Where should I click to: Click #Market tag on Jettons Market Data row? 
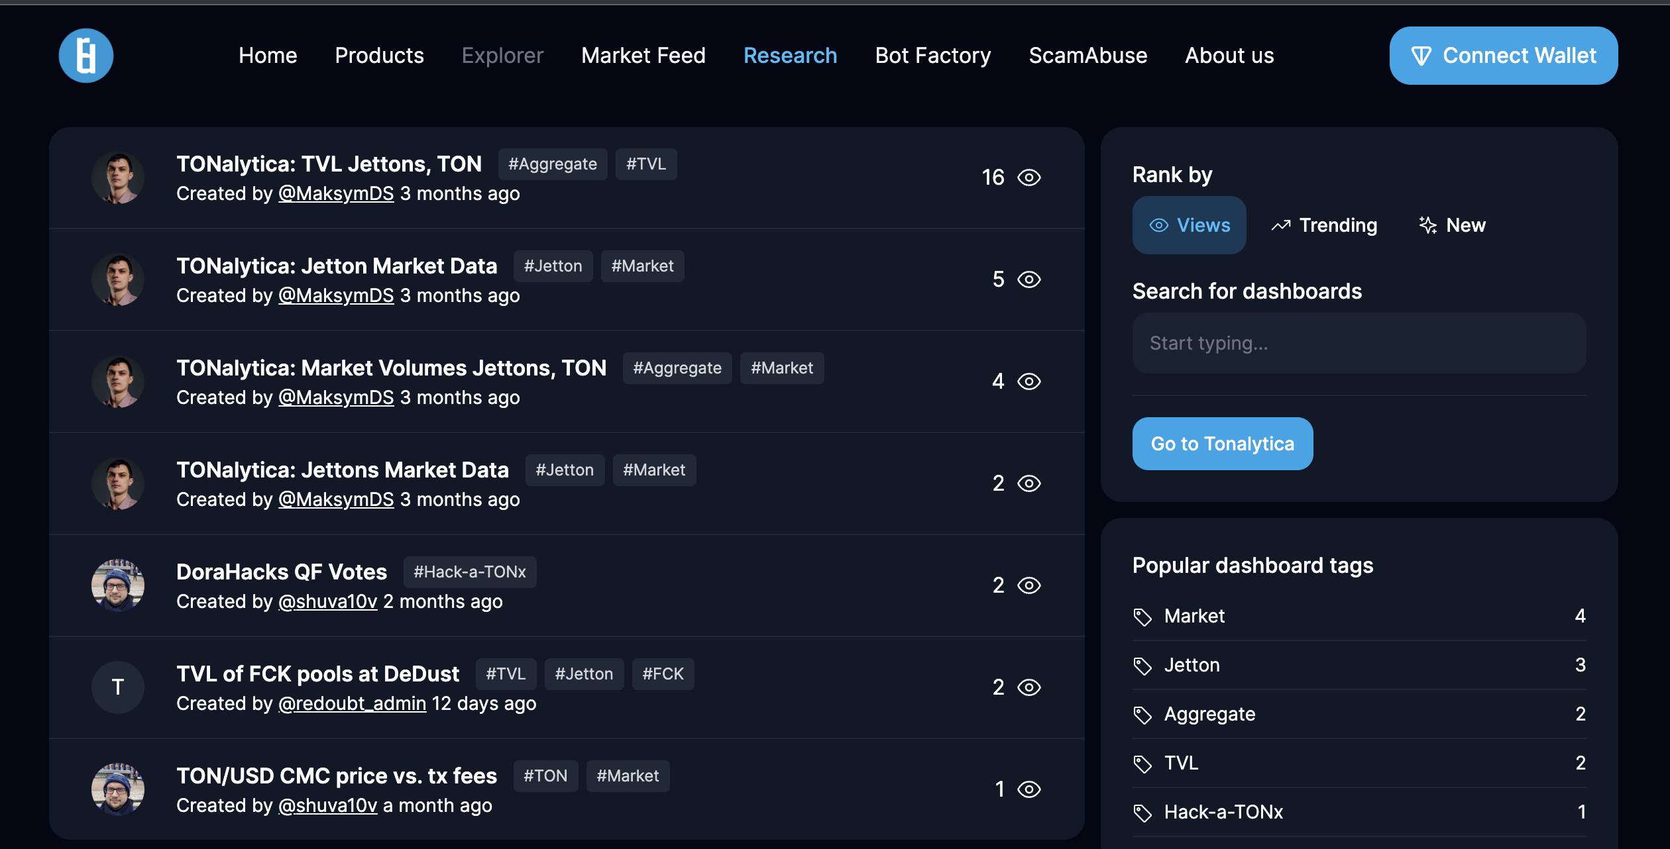[655, 470]
